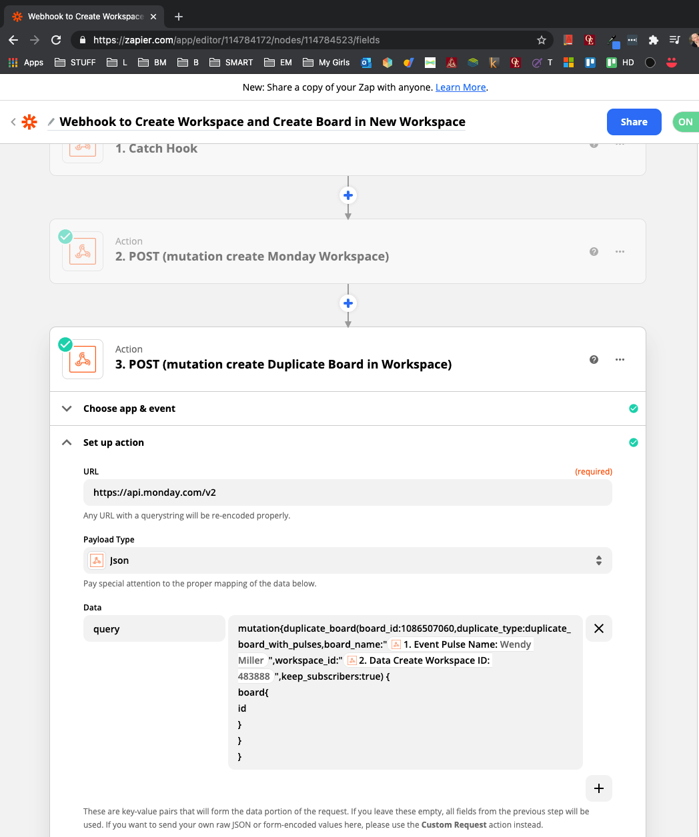This screenshot has width=699, height=837.
Task: Open Chrome extensions puzzle icon
Action: tap(654, 40)
